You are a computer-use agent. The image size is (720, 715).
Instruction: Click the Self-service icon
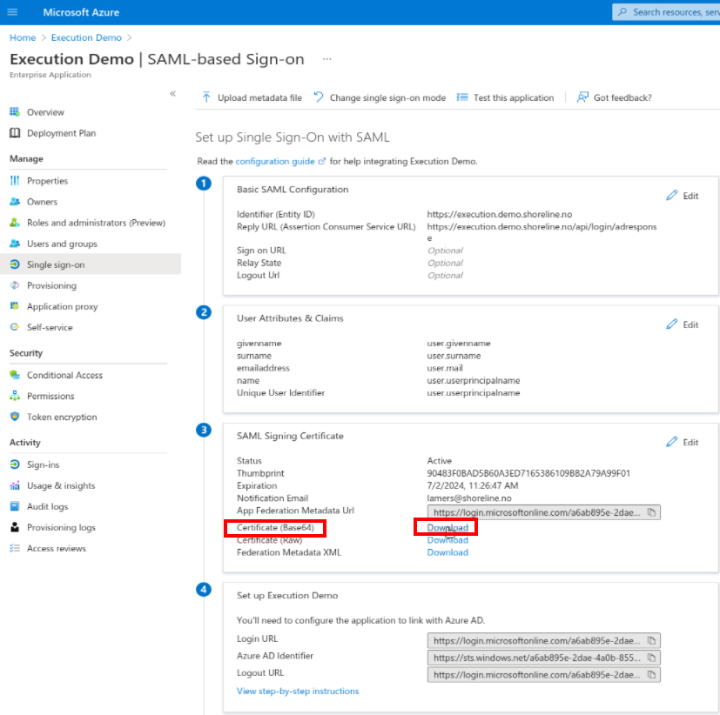[x=15, y=327]
